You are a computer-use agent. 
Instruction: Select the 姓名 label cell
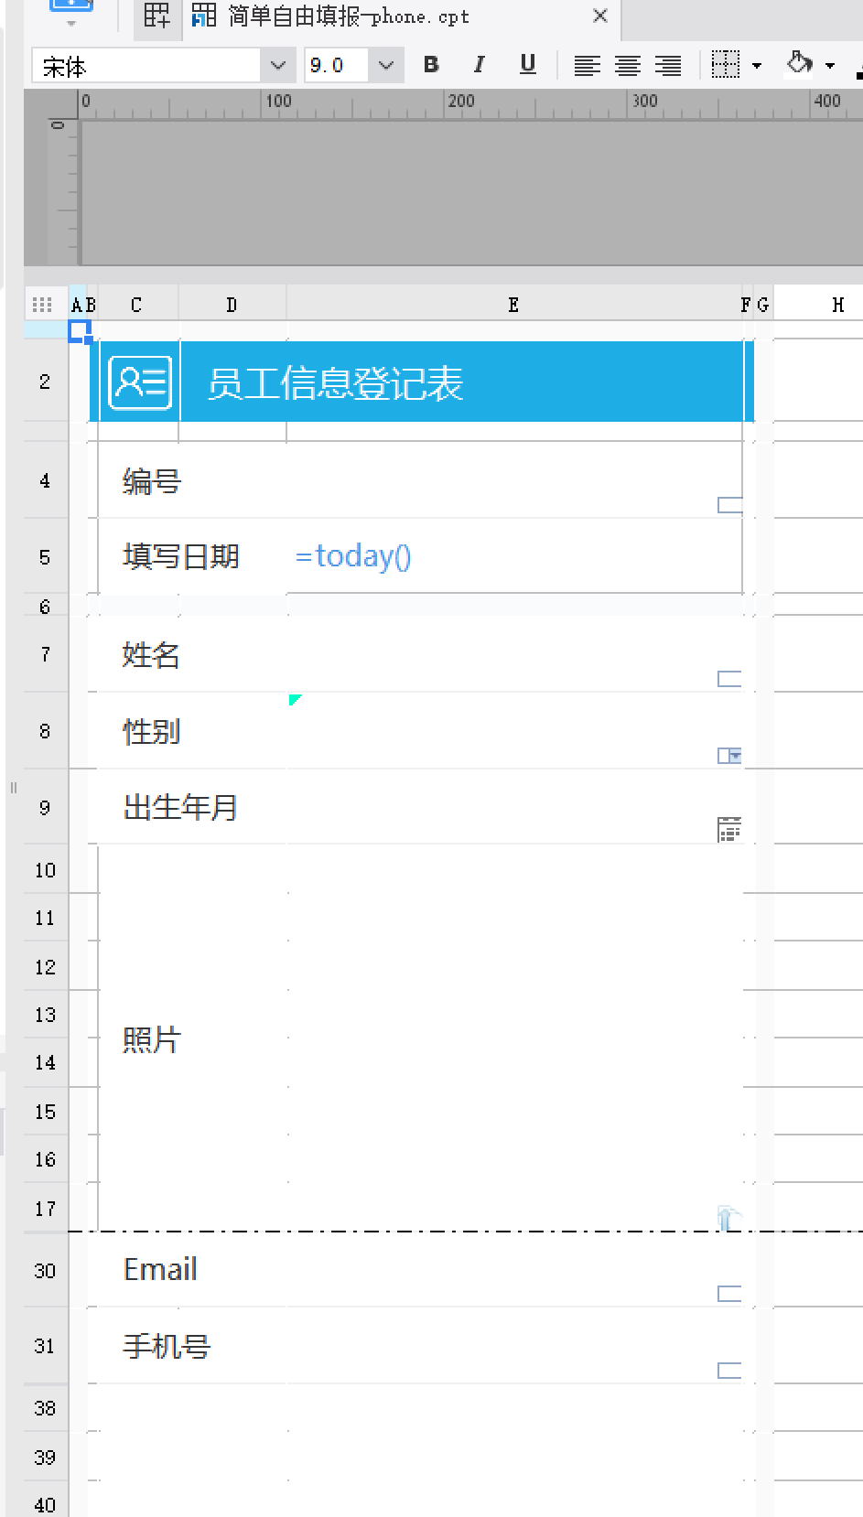pos(192,654)
